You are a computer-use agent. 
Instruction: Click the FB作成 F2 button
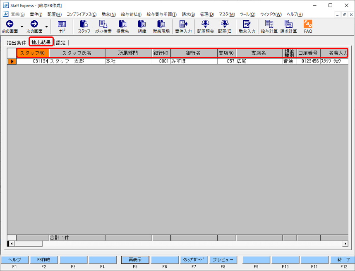click(x=44, y=260)
